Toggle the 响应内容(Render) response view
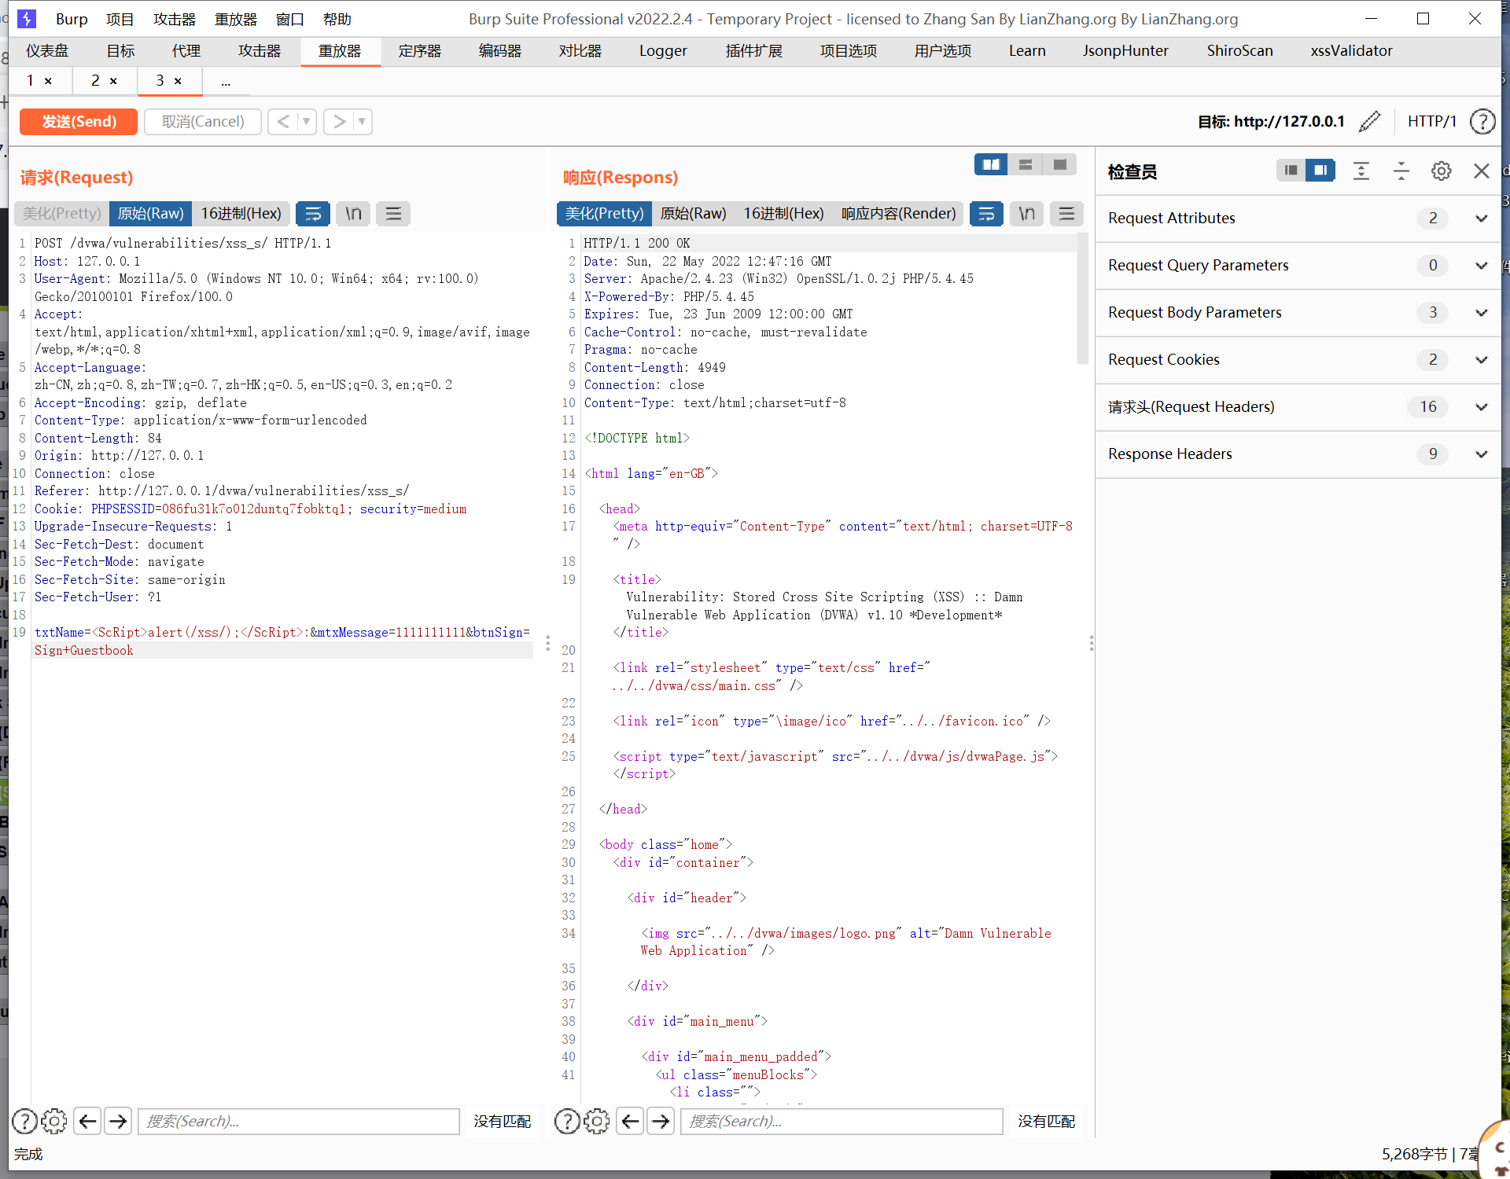Image resolution: width=1510 pixels, height=1179 pixels. pos(898,212)
